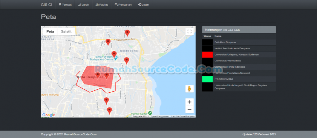Viewport: 317px width, 138px height.
Task: Switch map to Satelit view
Action: click(66, 31)
